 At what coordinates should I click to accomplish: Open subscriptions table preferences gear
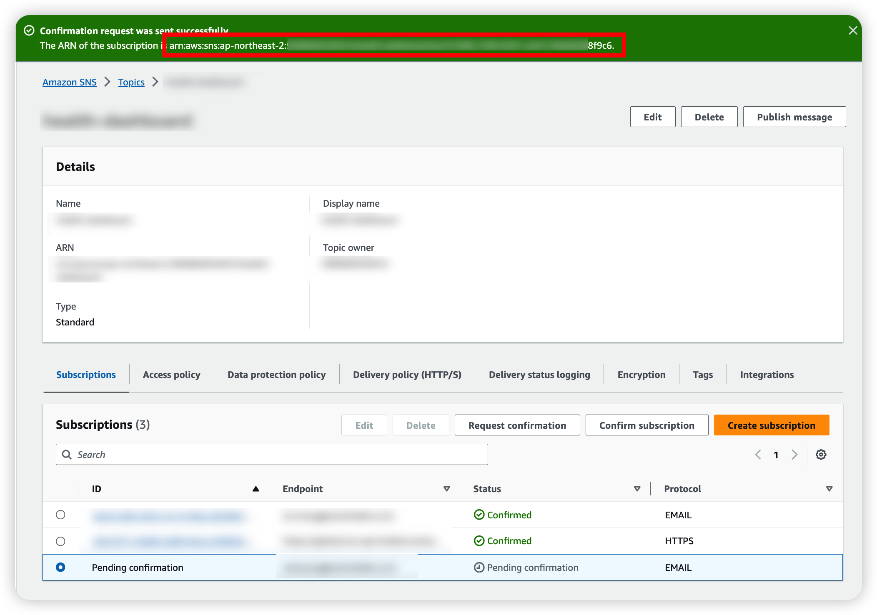[x=821, y=455]
